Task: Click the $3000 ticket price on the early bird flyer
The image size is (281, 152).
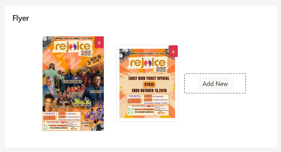Action: (x=134, y=101)
